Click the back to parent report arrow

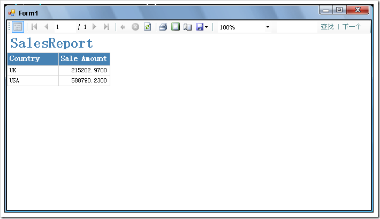123,27
